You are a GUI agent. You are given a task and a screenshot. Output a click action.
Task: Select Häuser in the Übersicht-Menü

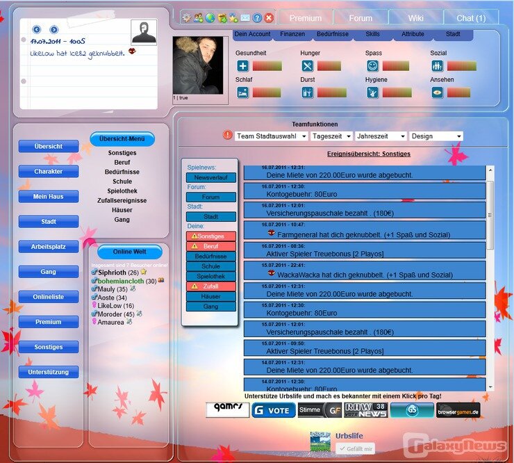[x=122, y=210]
